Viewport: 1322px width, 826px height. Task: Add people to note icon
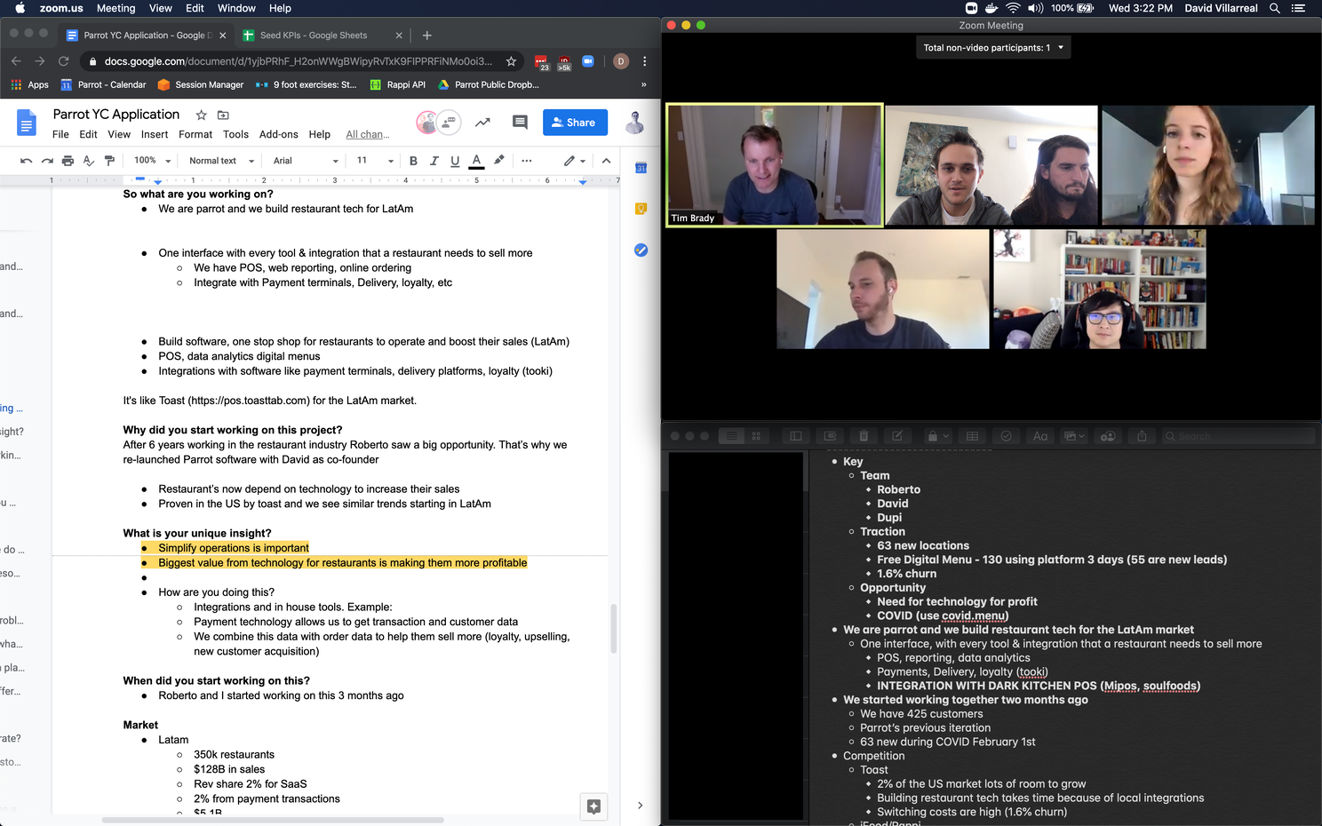(1108, 436)
